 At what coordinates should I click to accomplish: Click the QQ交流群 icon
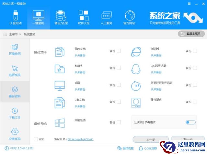click(141, 148)
